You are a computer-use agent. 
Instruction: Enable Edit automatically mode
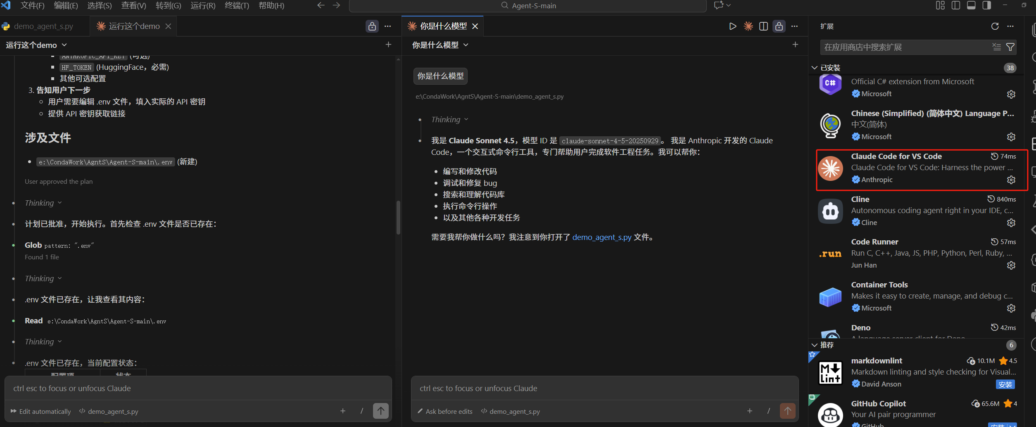tap(40, 411)
